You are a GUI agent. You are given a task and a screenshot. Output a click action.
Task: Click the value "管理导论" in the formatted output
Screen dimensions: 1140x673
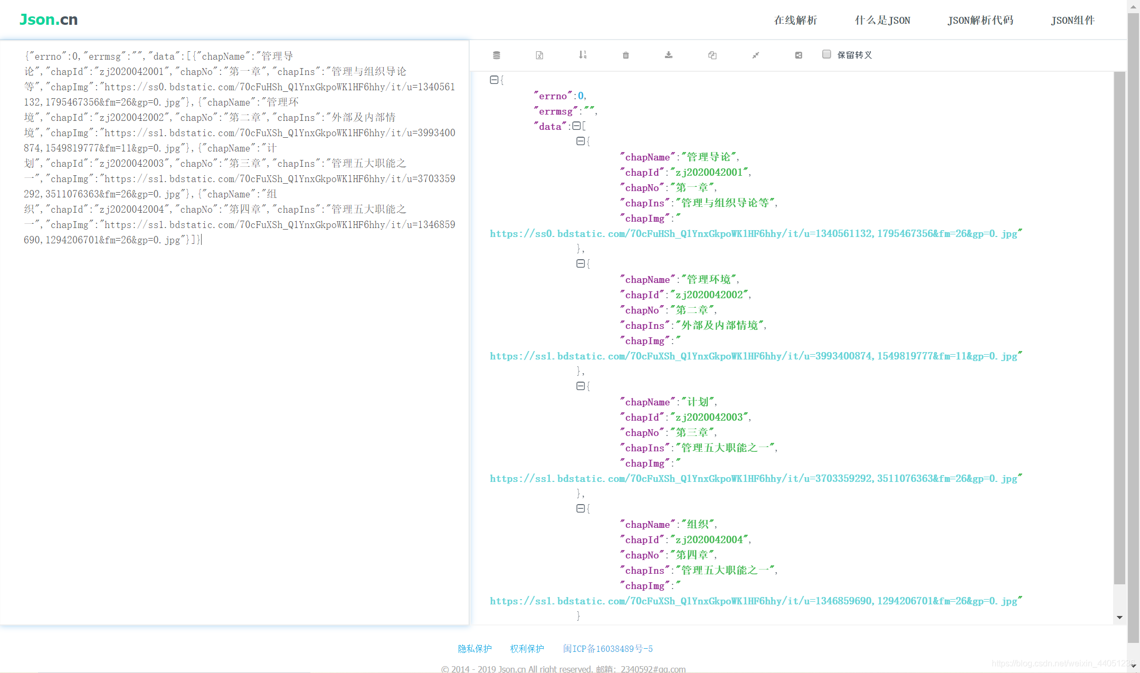[709, 157]
